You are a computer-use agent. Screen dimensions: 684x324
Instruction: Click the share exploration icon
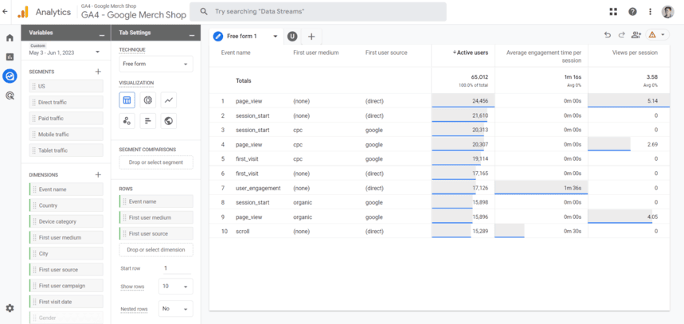pos(636,36)
